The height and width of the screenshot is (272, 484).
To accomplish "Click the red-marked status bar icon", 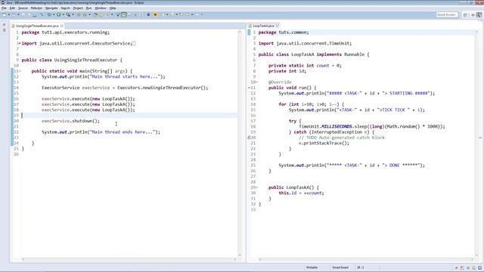I will (462, 268).
